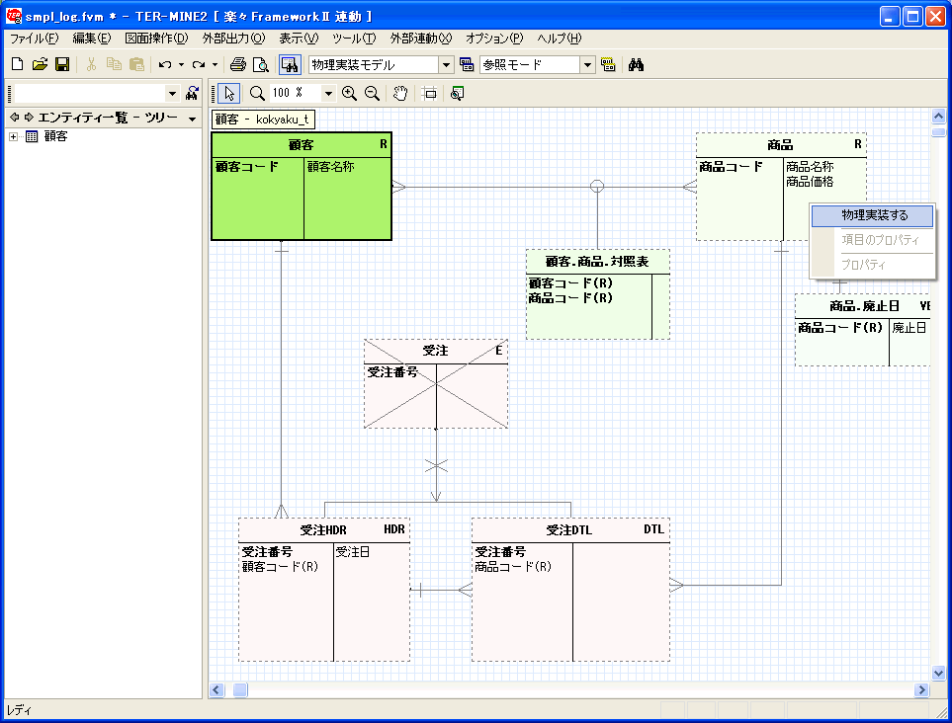Navigate forward arrow in entity list header
The height and width of the screenshot is (723, 952).
click(x=29, y=118)
